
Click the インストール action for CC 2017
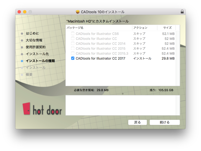(x=142, y=58)
